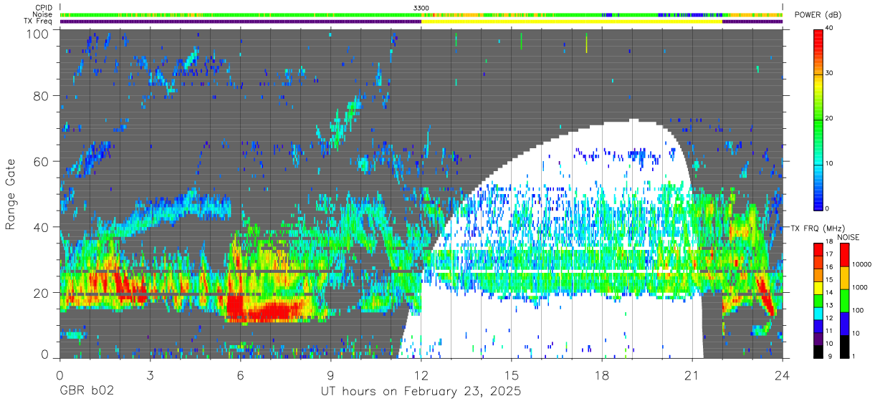Screen dimensions: 880x406
Task: Click range gate tick label '100'
Action: (x=38, y=34)
